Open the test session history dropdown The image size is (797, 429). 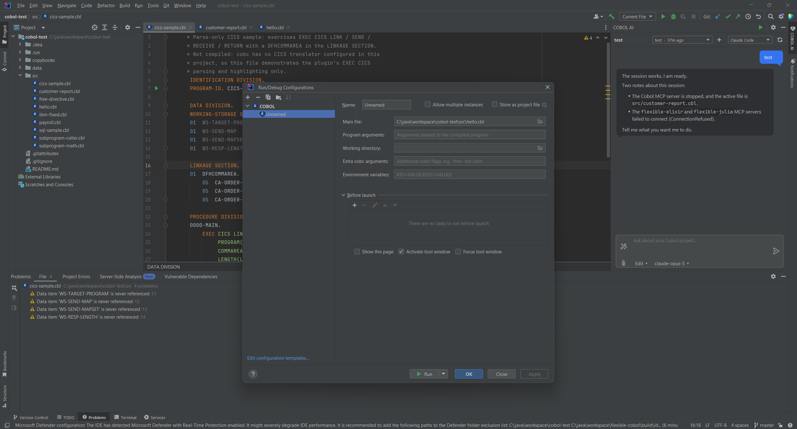pos(682,40)
